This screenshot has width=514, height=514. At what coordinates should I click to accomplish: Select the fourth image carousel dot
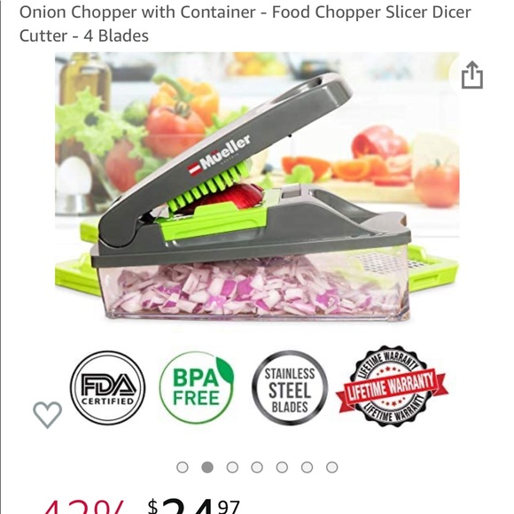[x=257, y=467]
